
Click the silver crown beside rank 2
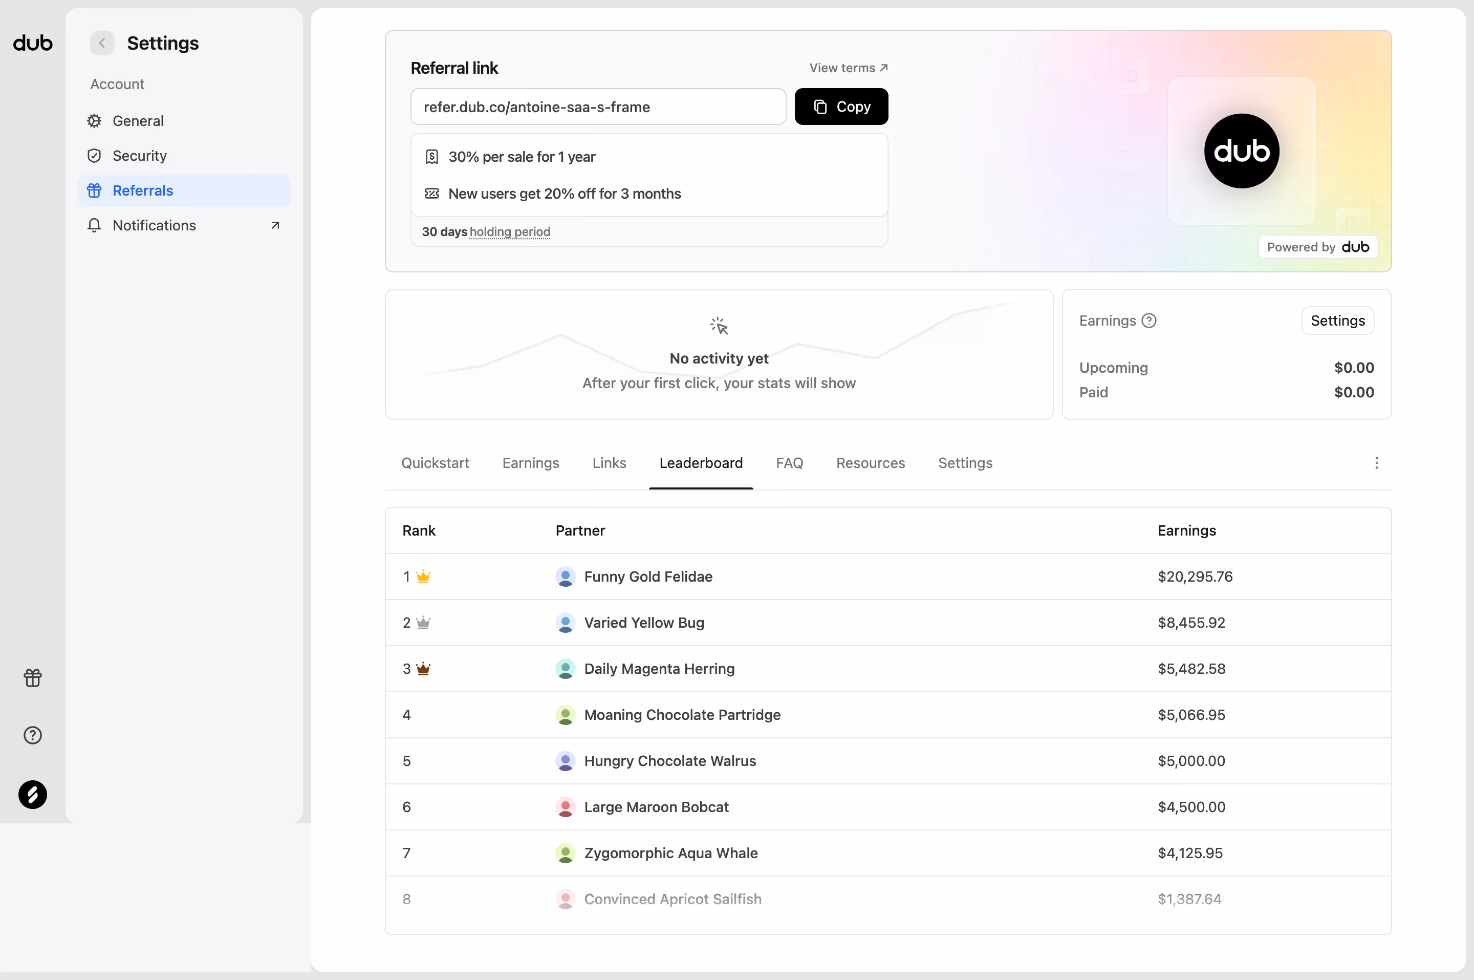pos(423,623)
